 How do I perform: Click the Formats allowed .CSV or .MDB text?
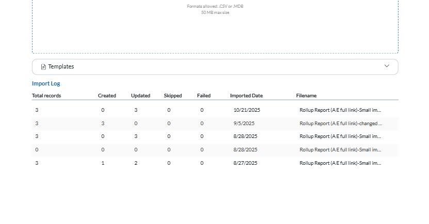(x=215, y=7)
